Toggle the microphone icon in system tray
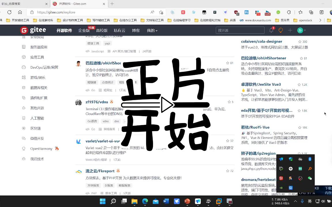Screen dimensions: 332x207 coord(302,201)
